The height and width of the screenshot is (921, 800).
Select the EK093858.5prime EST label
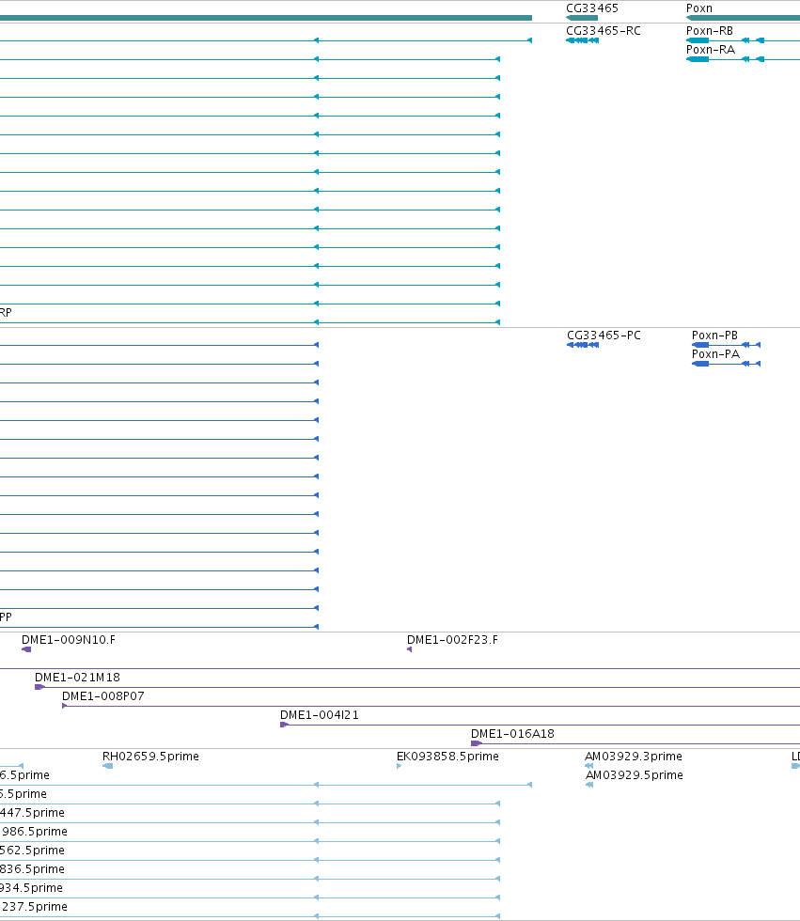tap(447, 756)
